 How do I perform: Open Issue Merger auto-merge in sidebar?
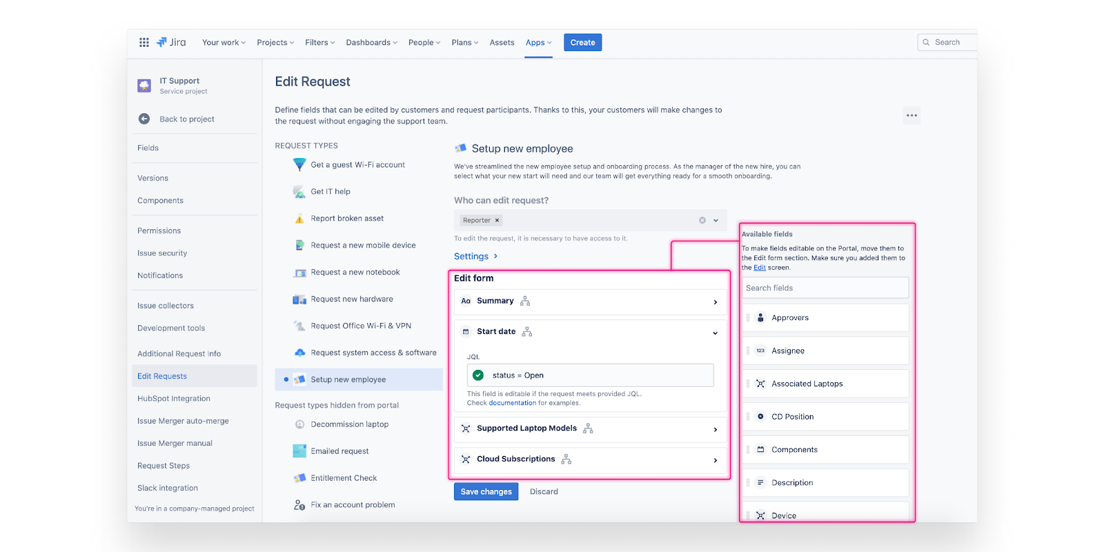point(183,421)
